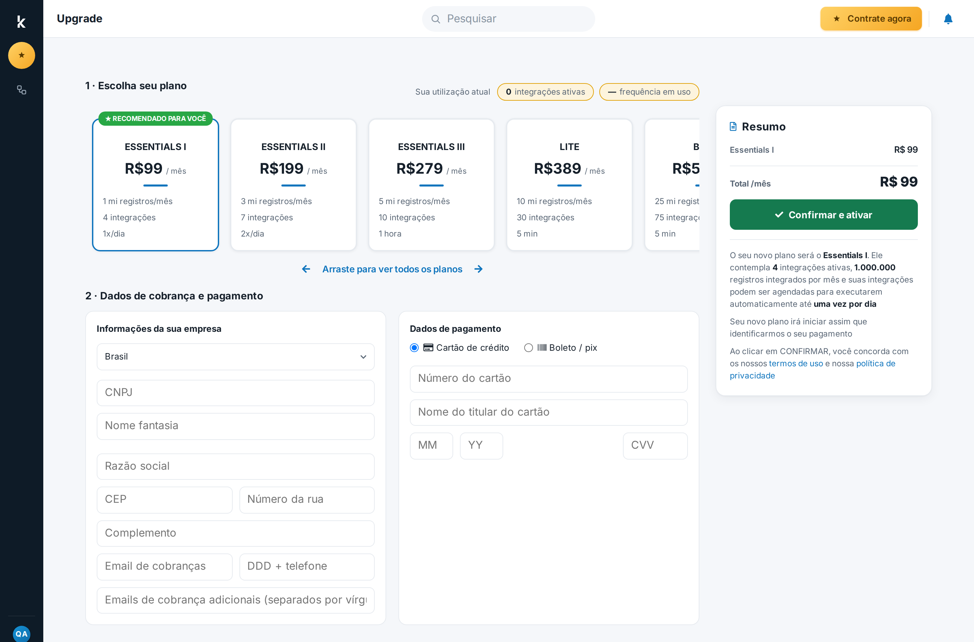The height and width of the screenshot is (642, 974).
Task: Click Confirmar e ativar button
Action: (824, 215)
